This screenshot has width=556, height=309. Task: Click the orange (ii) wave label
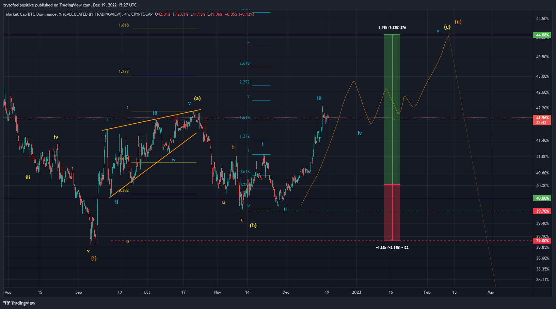coord(458,22)
